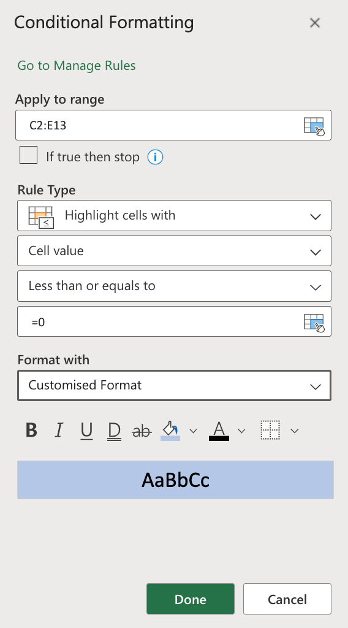
Task: Apply Italic formatting icon
Action: pos(59,431)
